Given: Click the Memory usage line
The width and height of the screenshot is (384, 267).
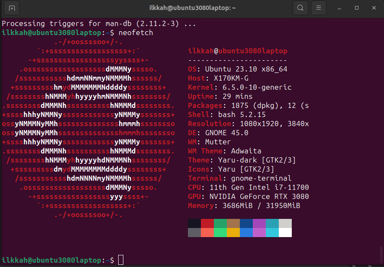Looking at the screenshot, I should pos(244,206).
